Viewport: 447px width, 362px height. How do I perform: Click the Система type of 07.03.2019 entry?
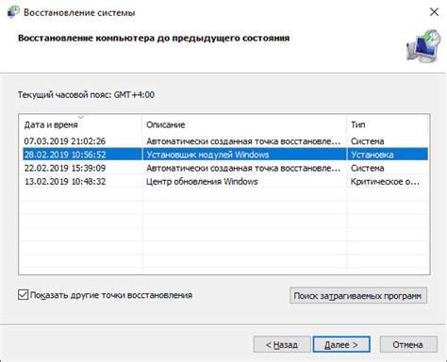[367, 141]
